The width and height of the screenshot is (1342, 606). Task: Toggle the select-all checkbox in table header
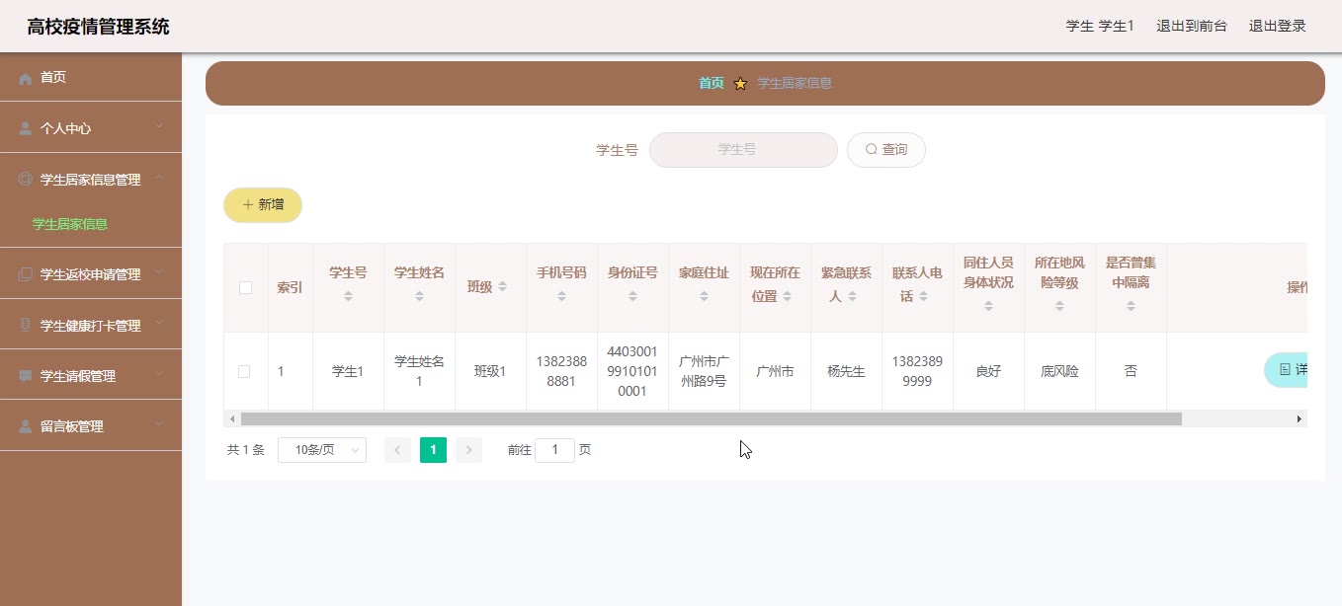245,288
